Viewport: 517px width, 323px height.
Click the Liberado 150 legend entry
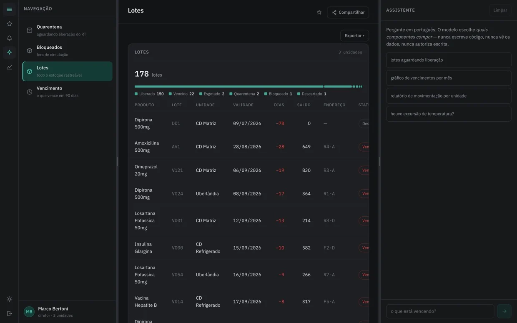point(149,94)
